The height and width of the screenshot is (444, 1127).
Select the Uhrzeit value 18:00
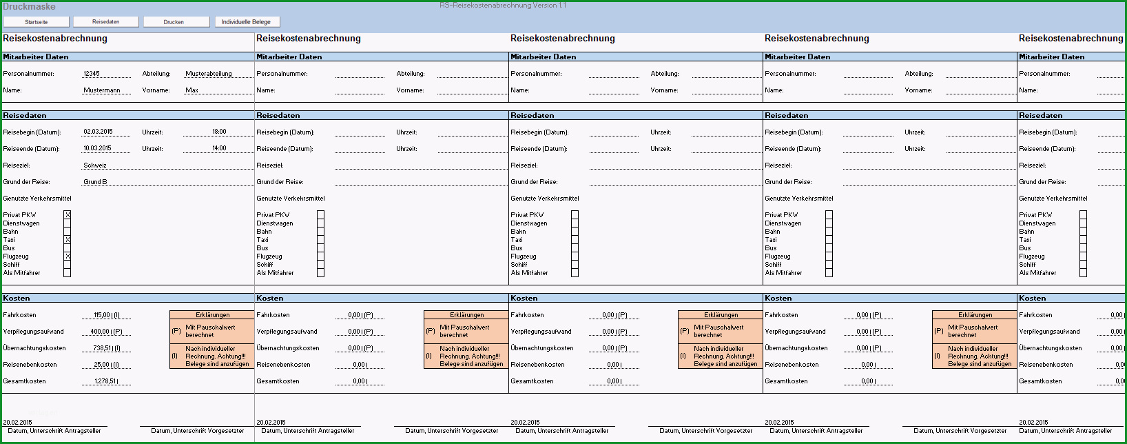coord(218,132)
